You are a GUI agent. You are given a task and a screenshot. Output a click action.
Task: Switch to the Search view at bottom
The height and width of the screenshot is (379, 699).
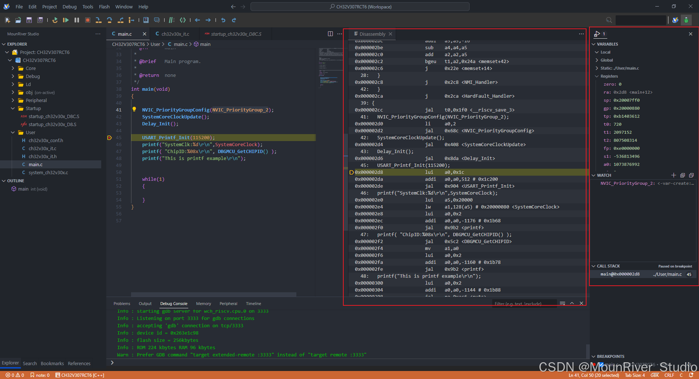tap(30, 363)
